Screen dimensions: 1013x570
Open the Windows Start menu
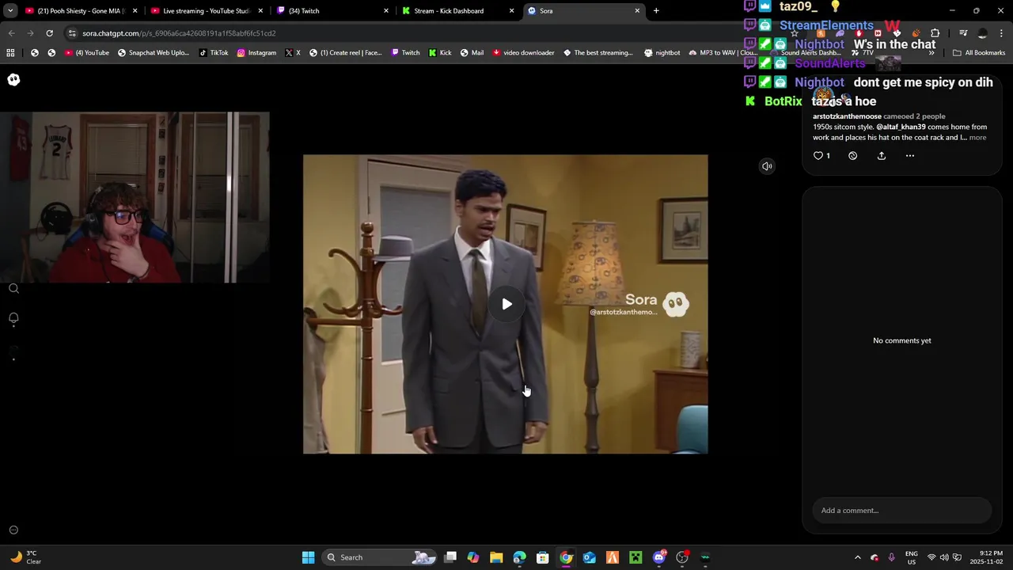pos(308,557)
